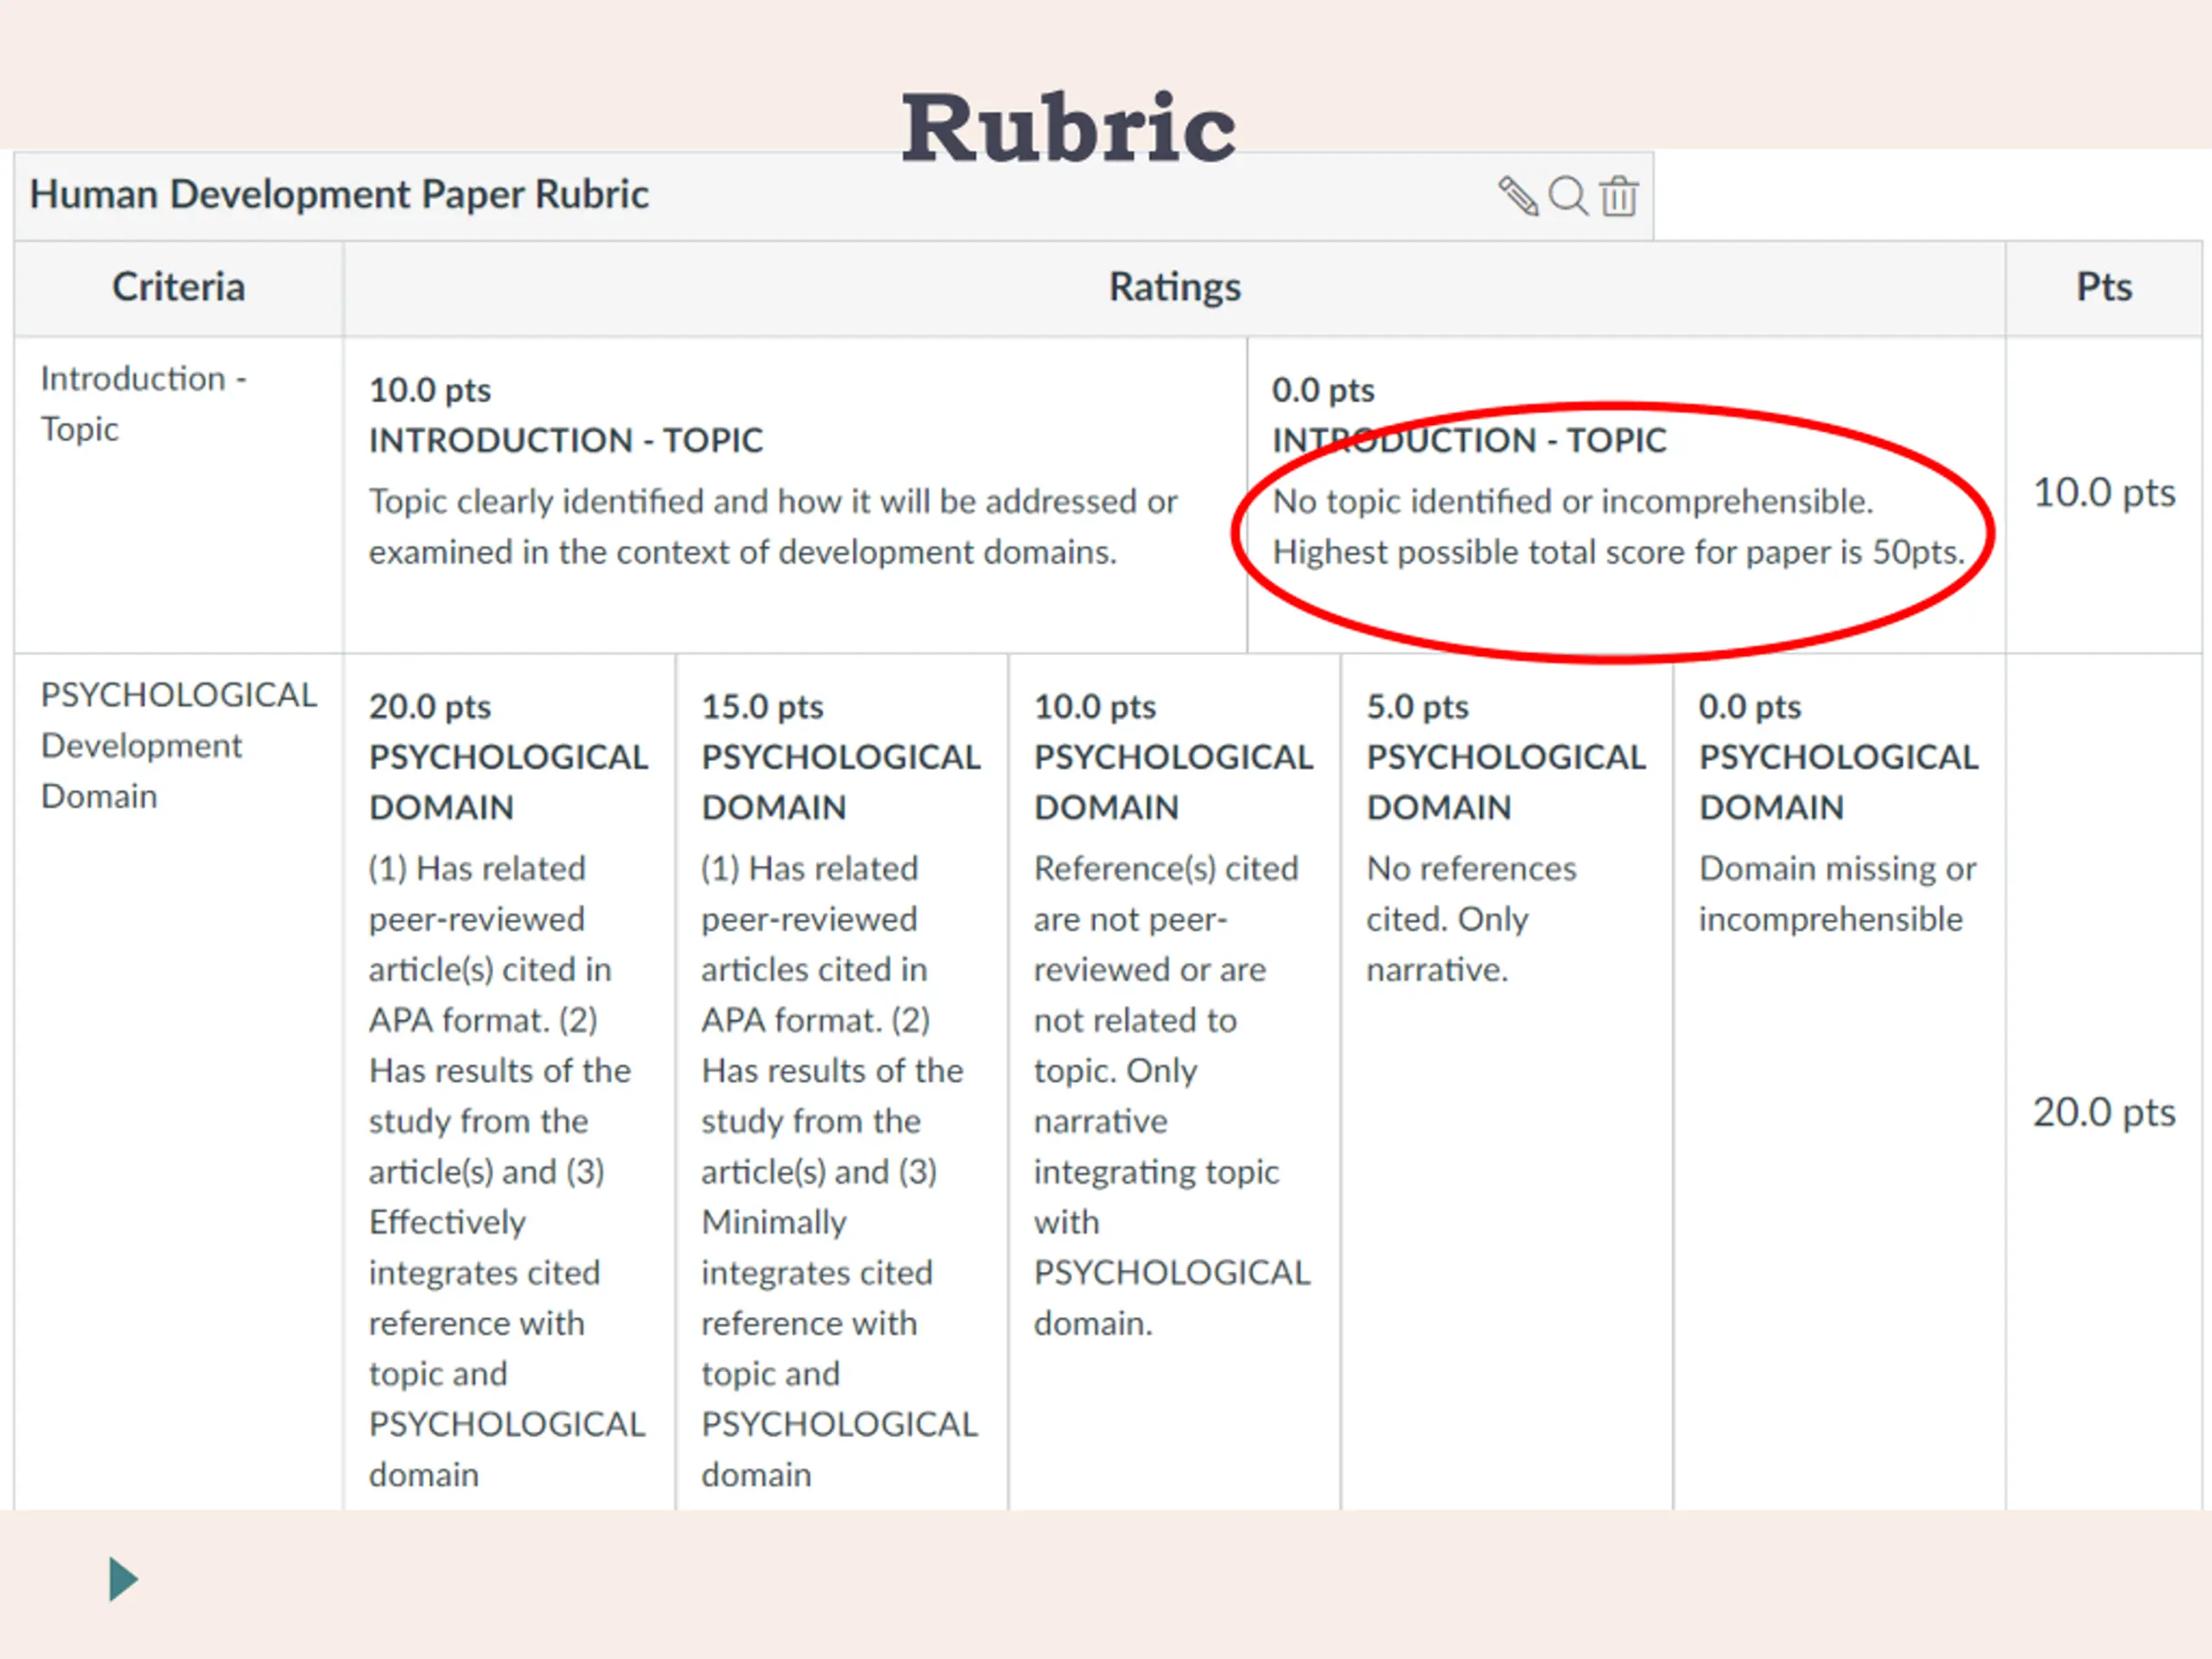Choose the 10.0 pts Psychological Domain rating
The width and height of the screenshot is (2212, 1659).
(1174, 1082)
